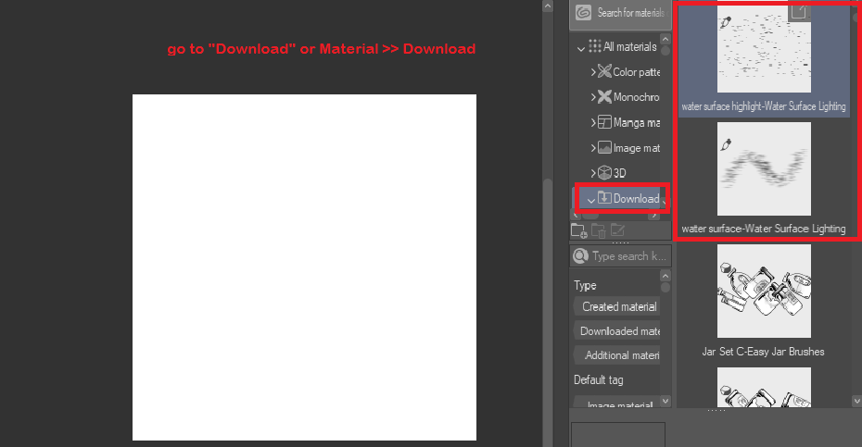Click tag list scroll down arrow
Viewport: 862px width, 447px height.
point(666,401)
